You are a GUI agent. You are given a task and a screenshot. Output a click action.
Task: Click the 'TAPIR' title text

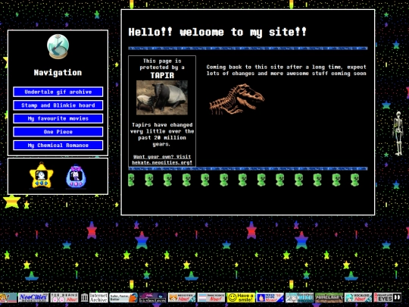[x=162, y=76]
